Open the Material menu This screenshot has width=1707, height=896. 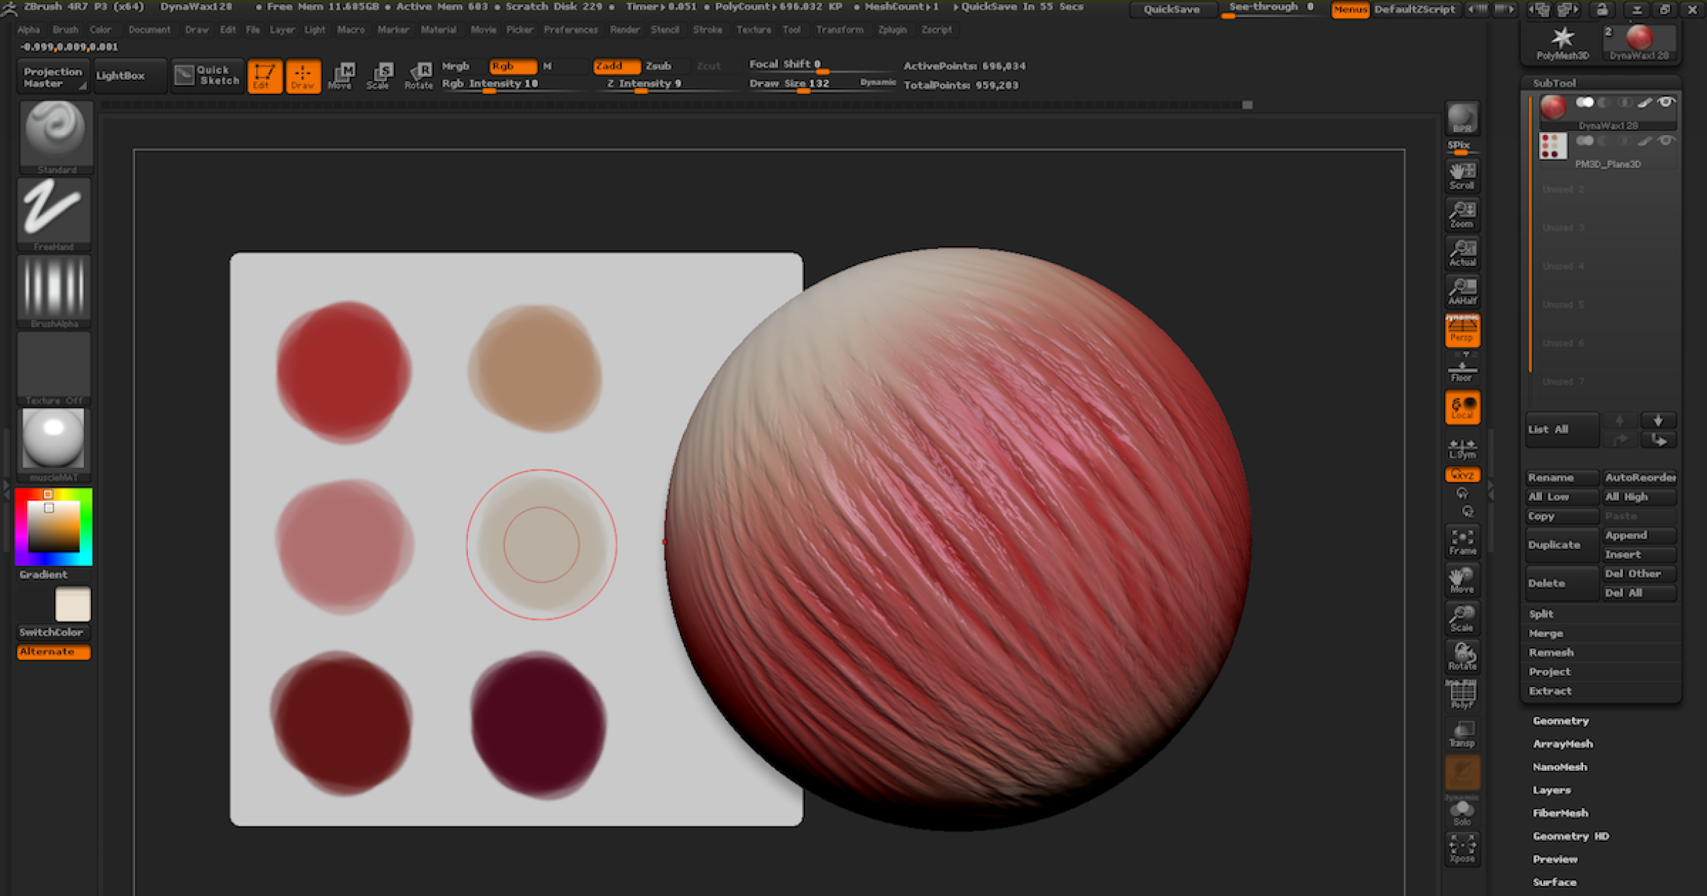pos(439,29)
